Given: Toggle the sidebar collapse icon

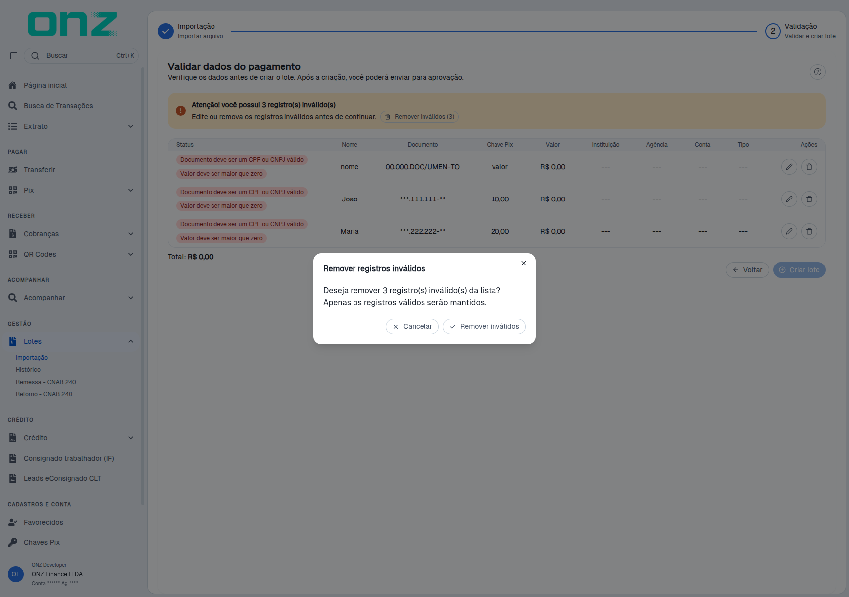Looking at the screenshot, I should point(14,56).
